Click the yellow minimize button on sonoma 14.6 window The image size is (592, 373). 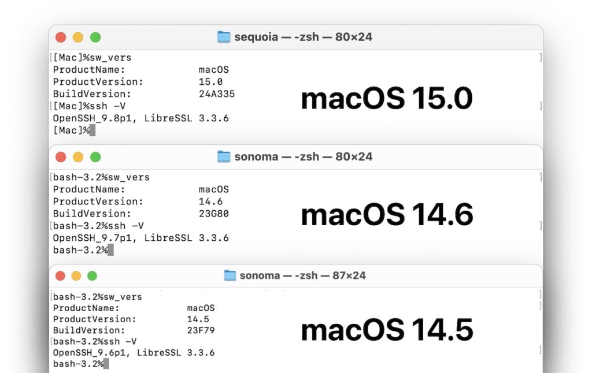coord(77,156)
